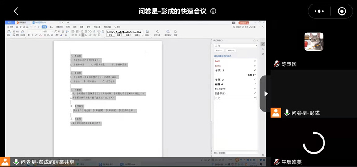Click 午后唯美's muted microphone icon

[277, 162]
